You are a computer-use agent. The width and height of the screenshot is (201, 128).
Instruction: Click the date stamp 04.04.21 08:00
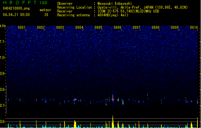[16, 15]
